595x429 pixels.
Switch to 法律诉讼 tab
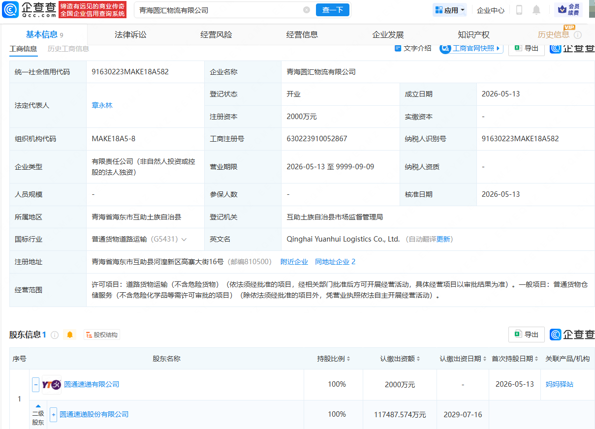click(x=130, y=35)
